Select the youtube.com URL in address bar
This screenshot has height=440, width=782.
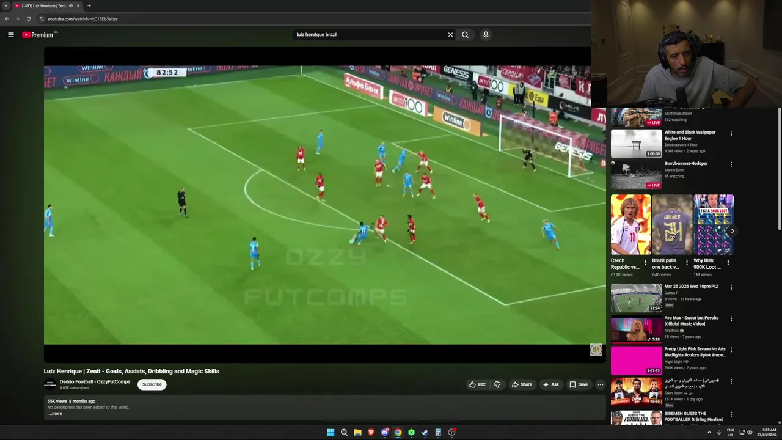coord(82,19)
